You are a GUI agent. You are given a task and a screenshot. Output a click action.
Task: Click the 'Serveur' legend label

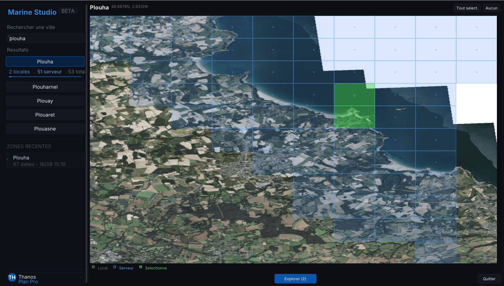126,268
